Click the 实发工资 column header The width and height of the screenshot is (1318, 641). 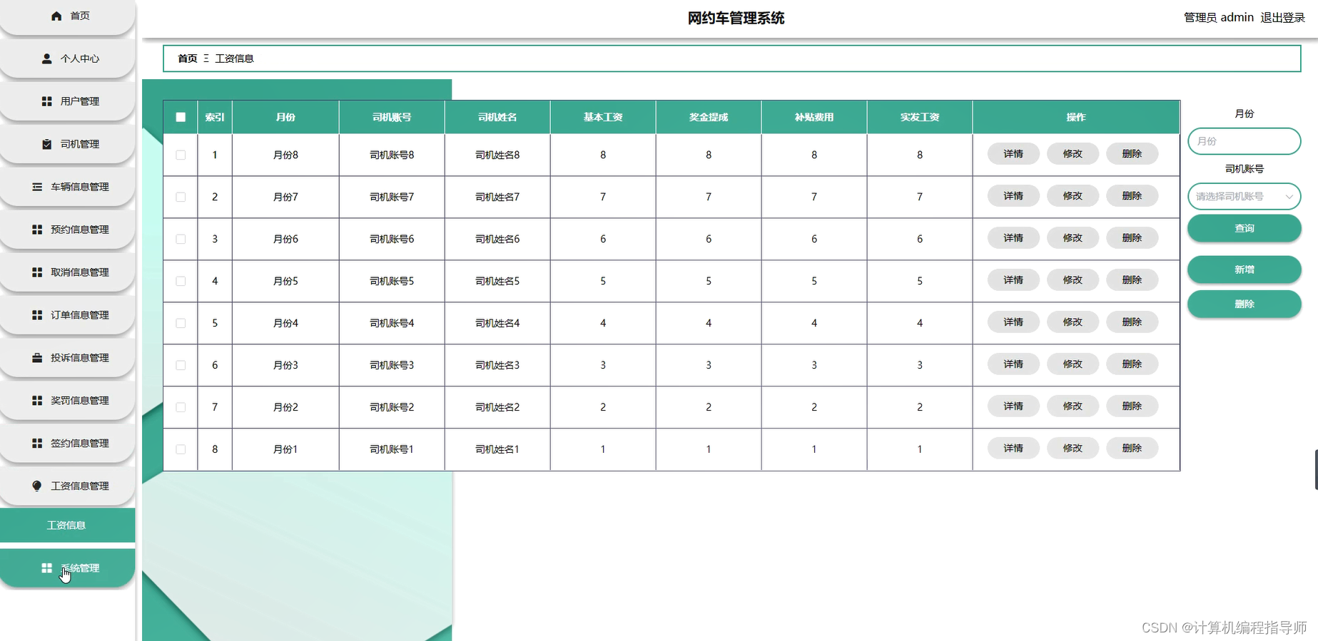tap(920, 118)
